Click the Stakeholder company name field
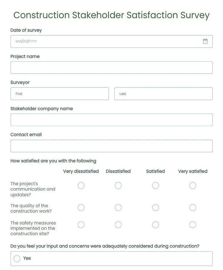 pos(112,120)
